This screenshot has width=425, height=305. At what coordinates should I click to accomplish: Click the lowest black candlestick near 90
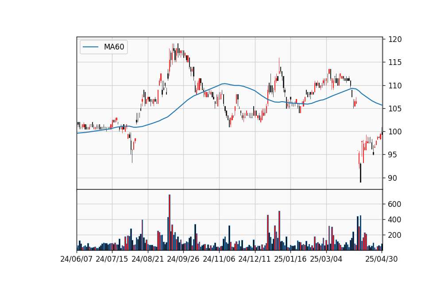[360, 173]
